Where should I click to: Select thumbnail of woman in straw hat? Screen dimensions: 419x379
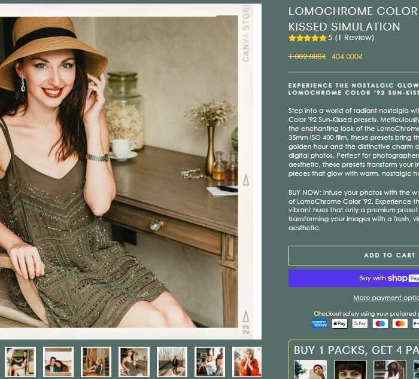tap(134, 362)
